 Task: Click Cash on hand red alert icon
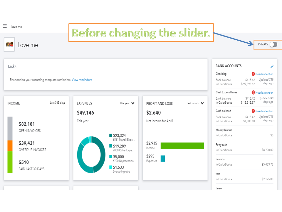click(x=253, y=111)
